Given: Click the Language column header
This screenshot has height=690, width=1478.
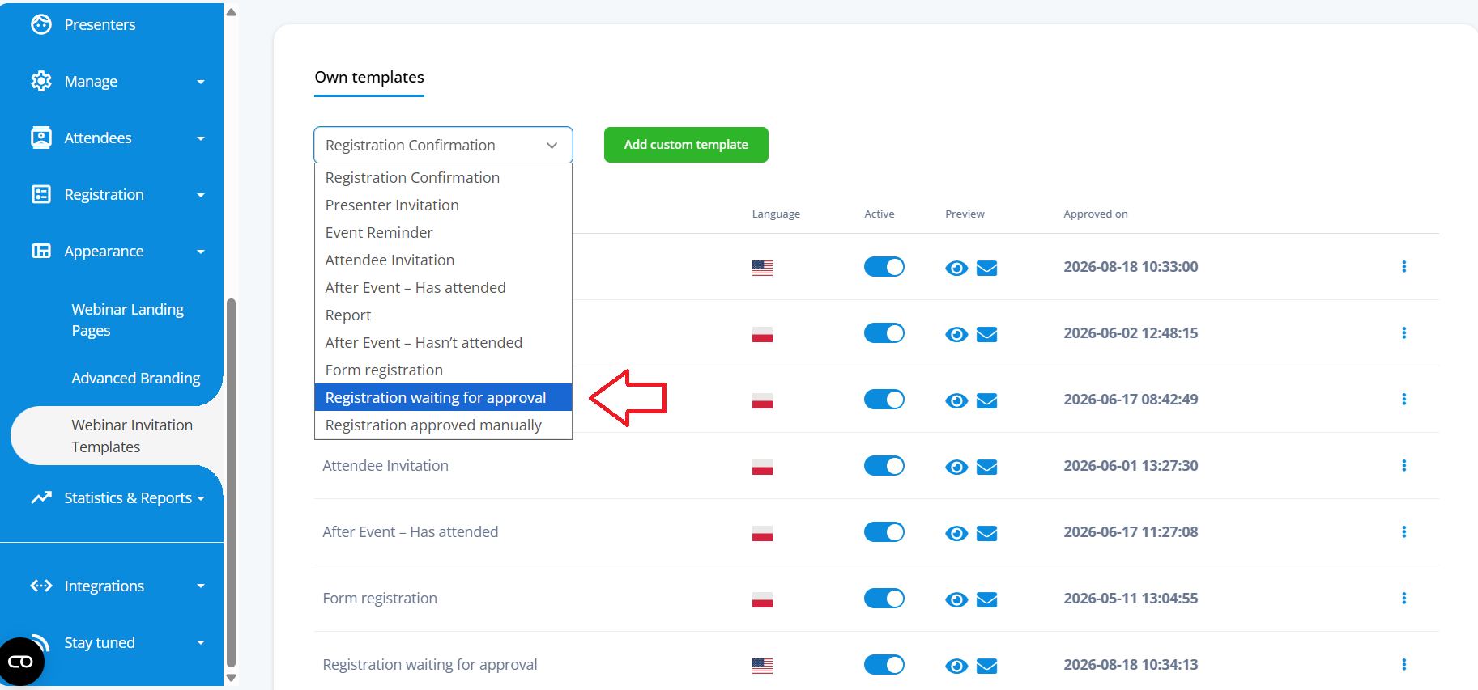Looking at the screenshot, I should click(776, 214).
